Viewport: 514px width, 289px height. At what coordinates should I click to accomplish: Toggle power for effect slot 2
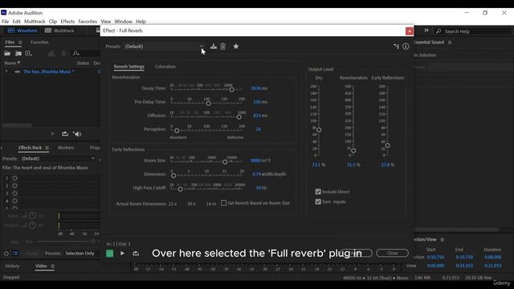point(14,185)
